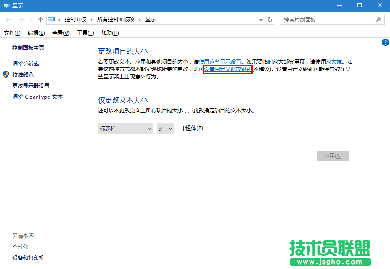Open help via the blue question mark icon

(385, 42)
